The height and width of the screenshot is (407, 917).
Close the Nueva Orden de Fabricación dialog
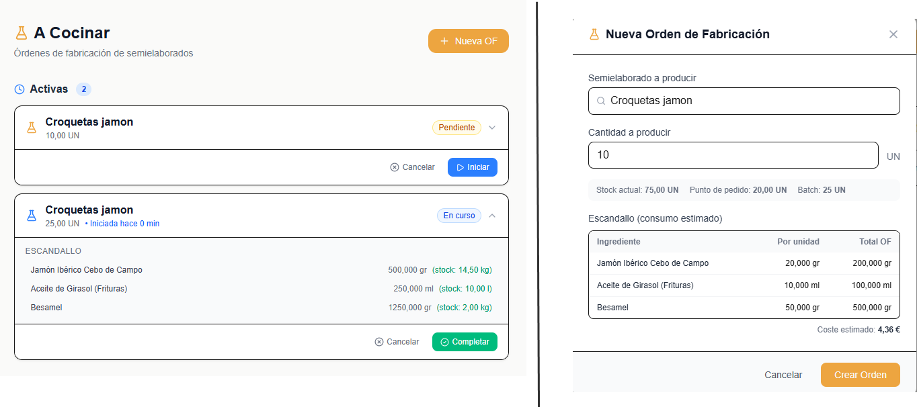[x=893, y=34]
